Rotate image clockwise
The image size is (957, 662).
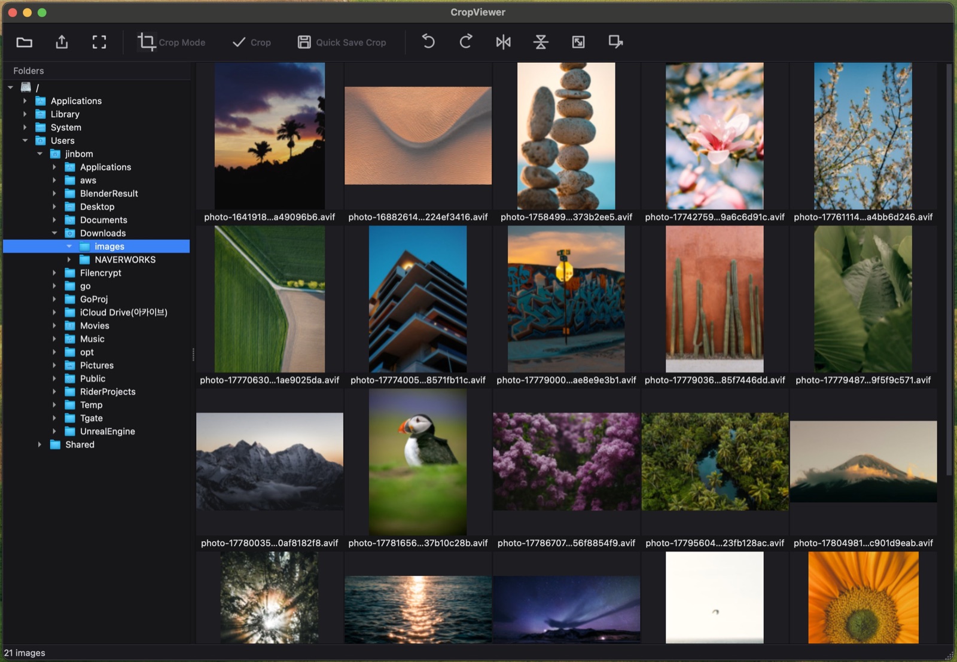tap(466, 42)
